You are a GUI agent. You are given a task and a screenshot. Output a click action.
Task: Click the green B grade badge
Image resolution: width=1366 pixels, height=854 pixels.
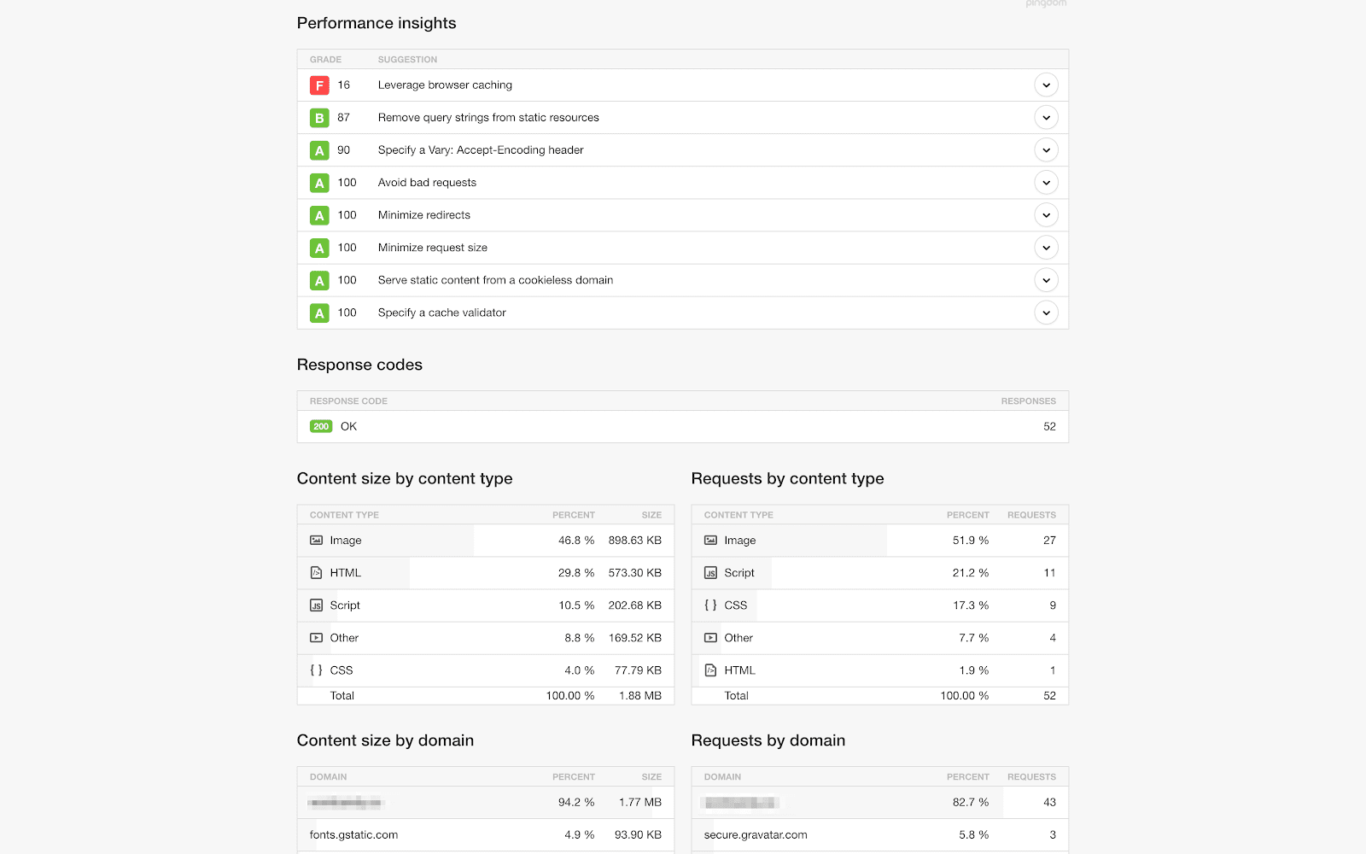tap(319, 118)
